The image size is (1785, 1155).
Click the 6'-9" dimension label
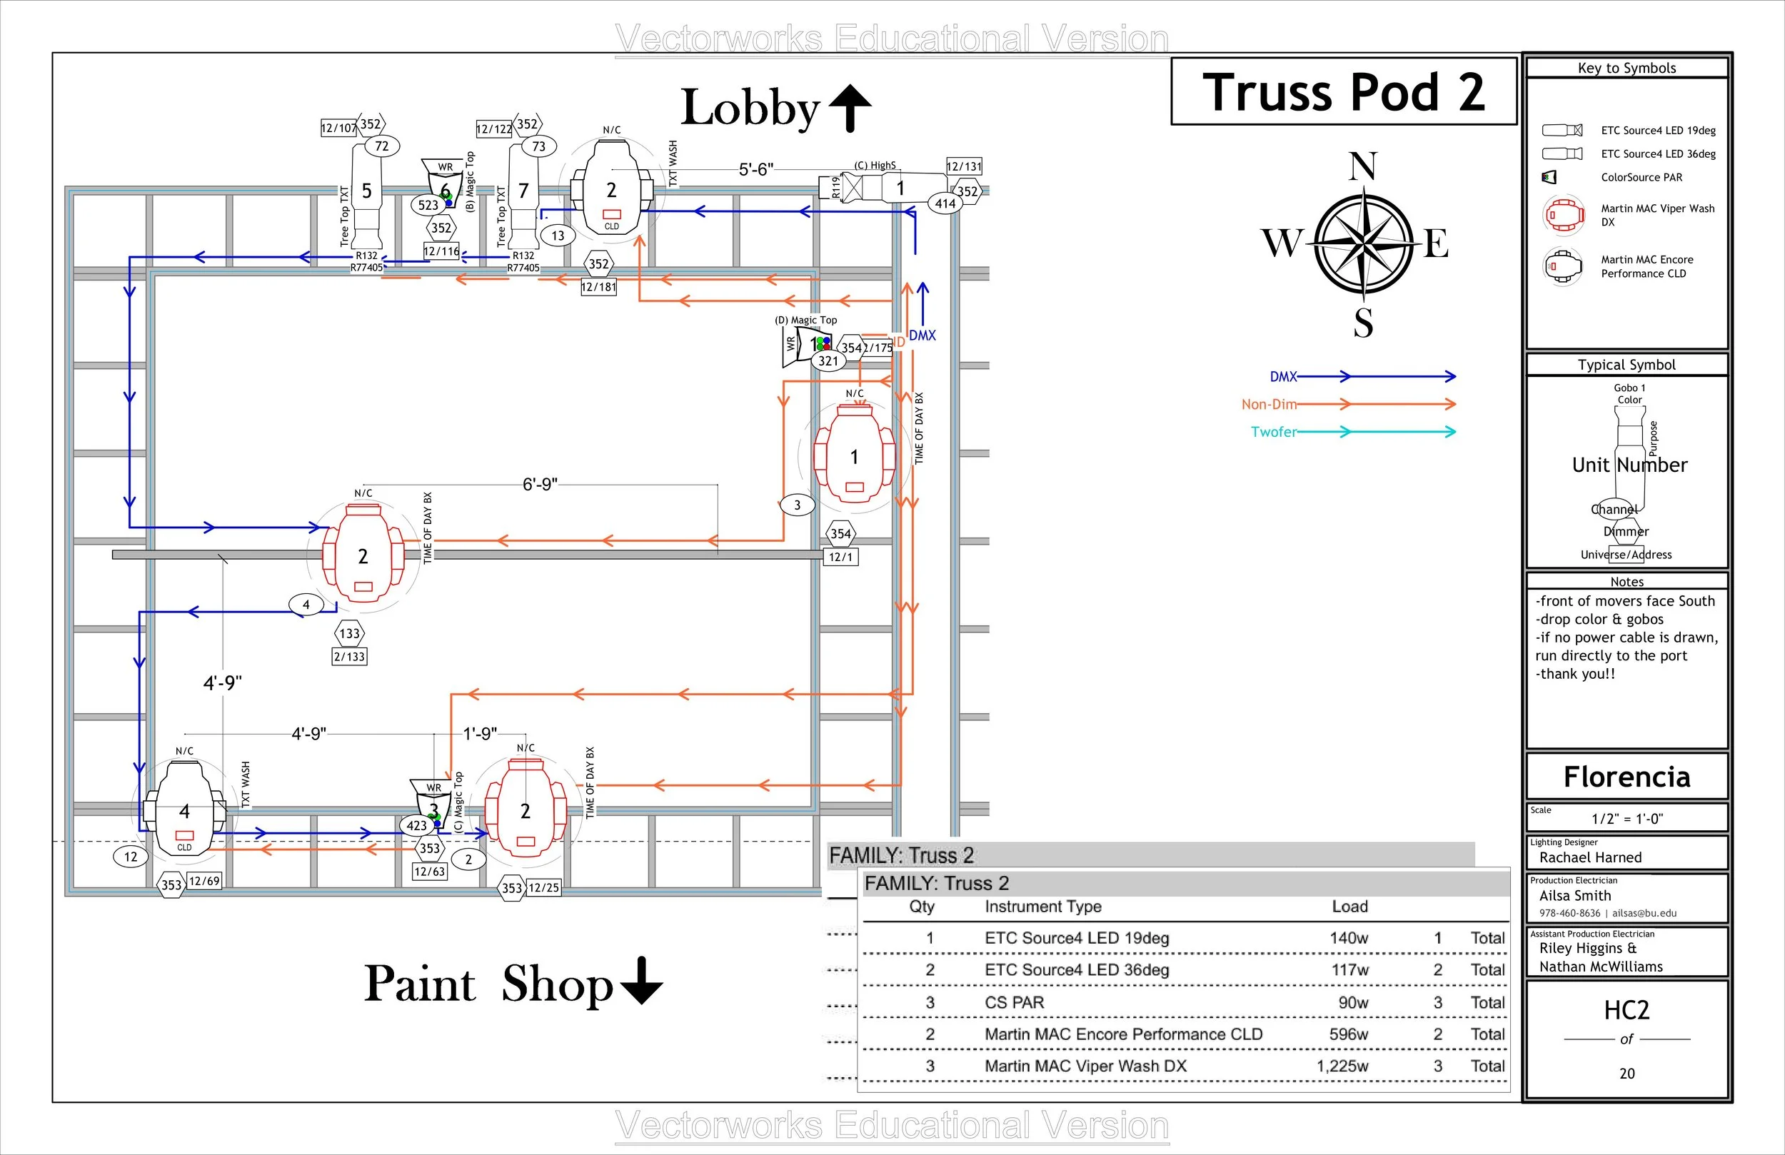[x=539, y=485]
